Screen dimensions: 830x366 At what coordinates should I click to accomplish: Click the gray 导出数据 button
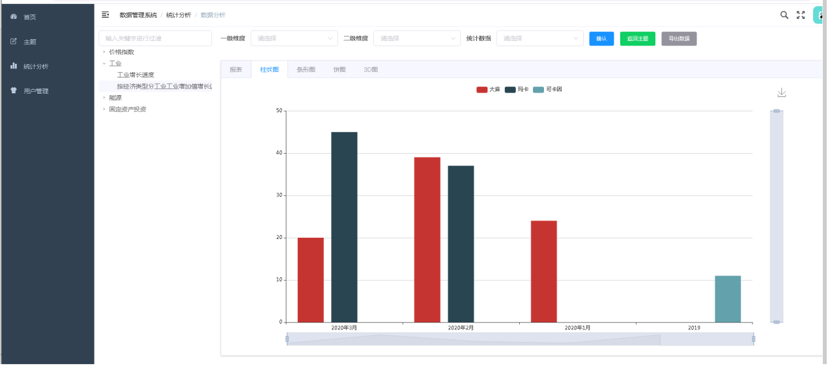pos(679,38)
